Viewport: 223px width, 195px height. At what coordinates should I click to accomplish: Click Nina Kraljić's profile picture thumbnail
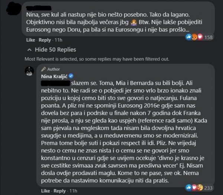tap(29, 71)
